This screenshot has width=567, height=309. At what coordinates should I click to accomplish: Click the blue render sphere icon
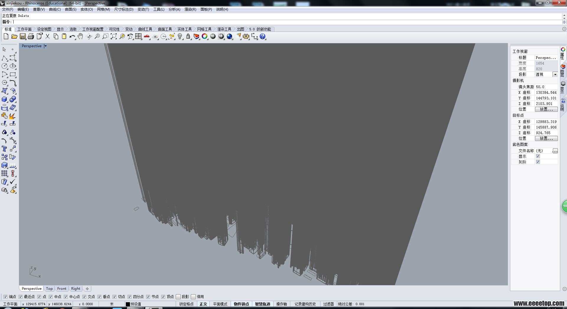coord(229,36)
